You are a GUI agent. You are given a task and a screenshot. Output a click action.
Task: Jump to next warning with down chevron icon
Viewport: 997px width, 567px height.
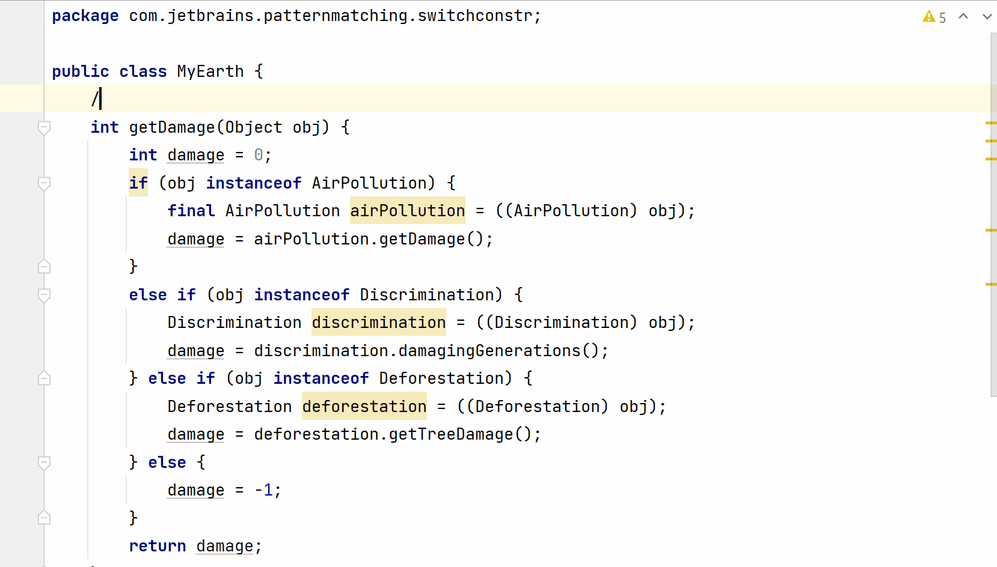tap(988, 17)
